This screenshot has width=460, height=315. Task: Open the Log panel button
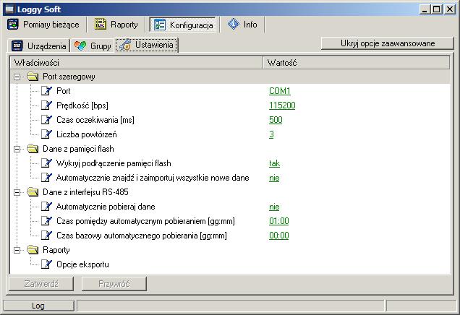tap(38, 306)
